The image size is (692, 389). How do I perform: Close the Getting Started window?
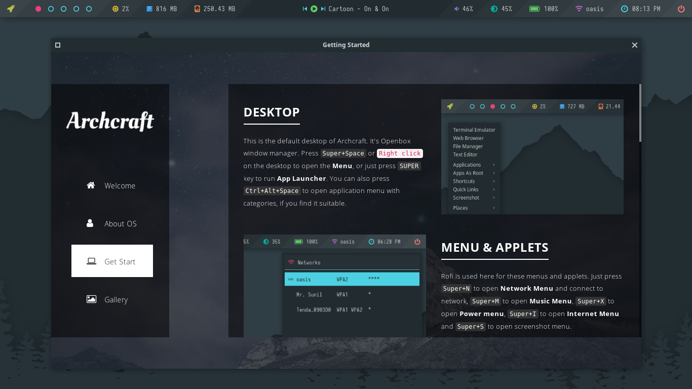pyautogui.click(x=634, y=45)
